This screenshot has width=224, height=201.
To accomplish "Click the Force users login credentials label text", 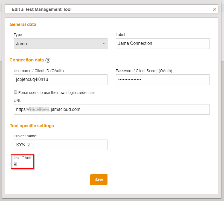I will pos(57,93).
